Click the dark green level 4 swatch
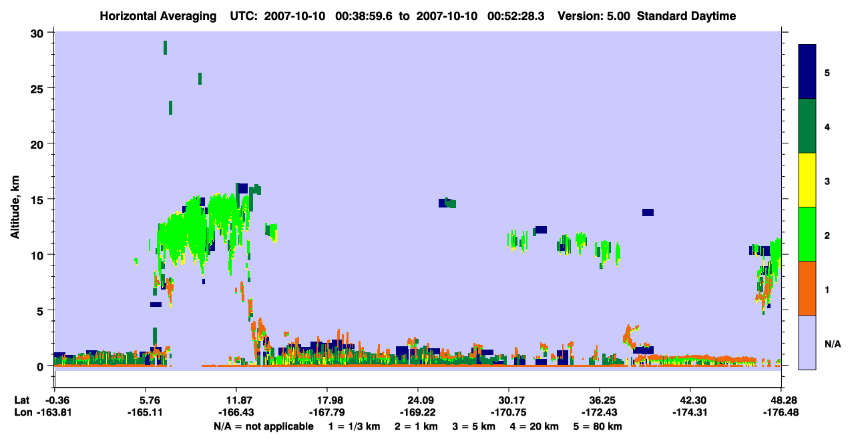Viewport: 868px width, 445px height. (807, 126)
